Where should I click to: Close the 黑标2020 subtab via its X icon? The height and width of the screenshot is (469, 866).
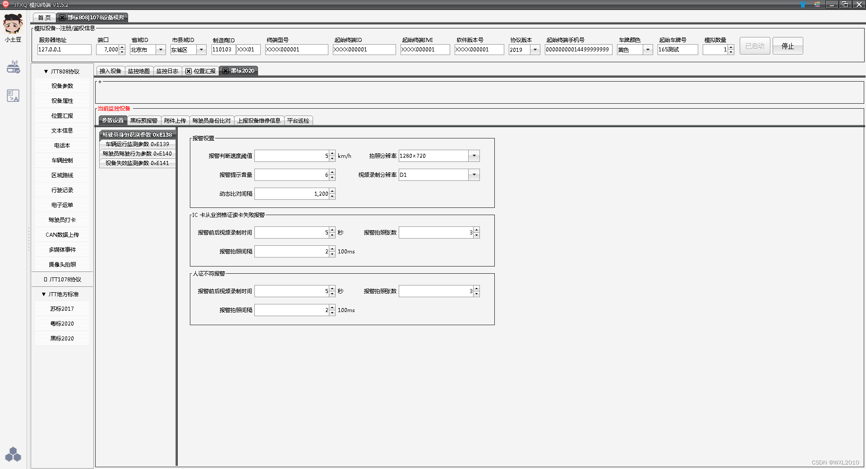tap(226, 71)
